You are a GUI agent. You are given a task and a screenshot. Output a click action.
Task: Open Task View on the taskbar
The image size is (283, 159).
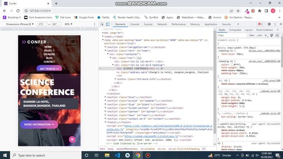pos(96,155)
